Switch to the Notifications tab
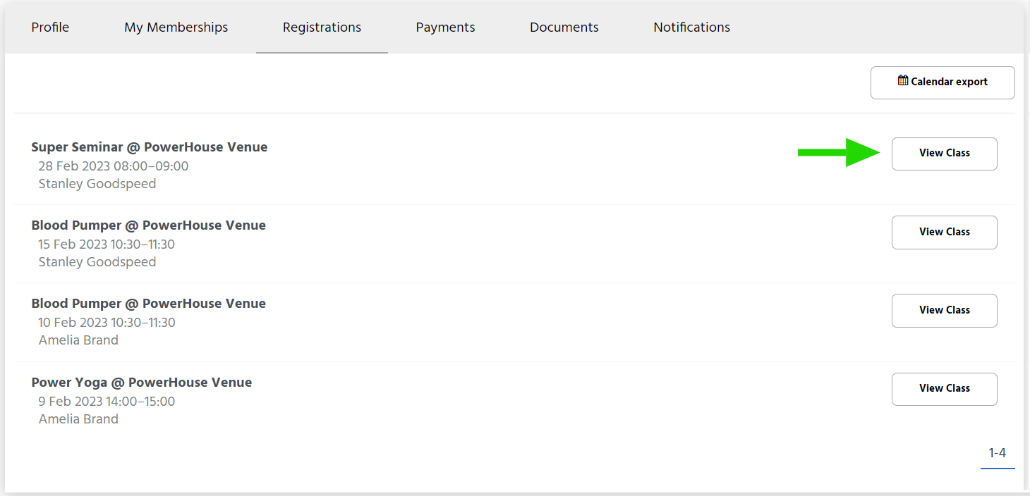 click(691, 27)
